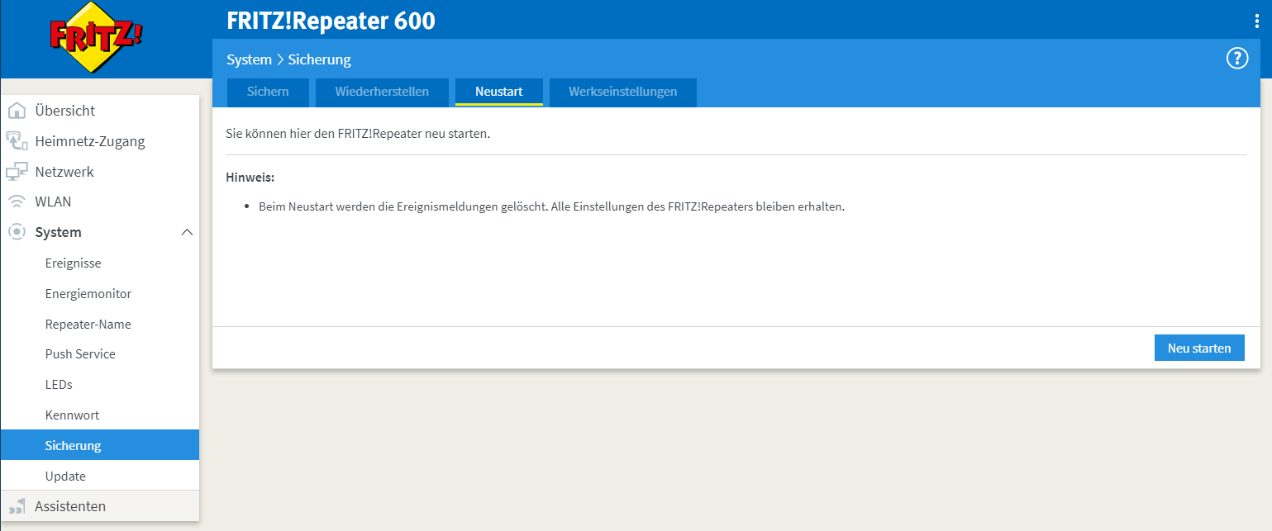The width and height of the screenshot is (1272, 531).
Task: Select LEDs in System submenu
Action: tap(59, 385)
